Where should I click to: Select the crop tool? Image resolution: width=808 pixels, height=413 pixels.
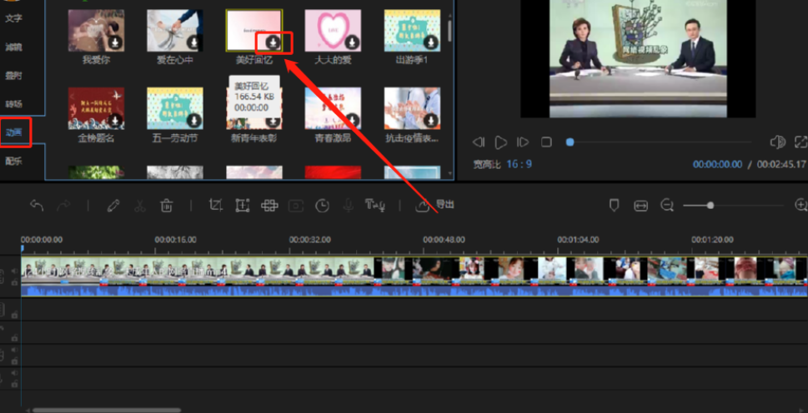[x=215, y=205]
